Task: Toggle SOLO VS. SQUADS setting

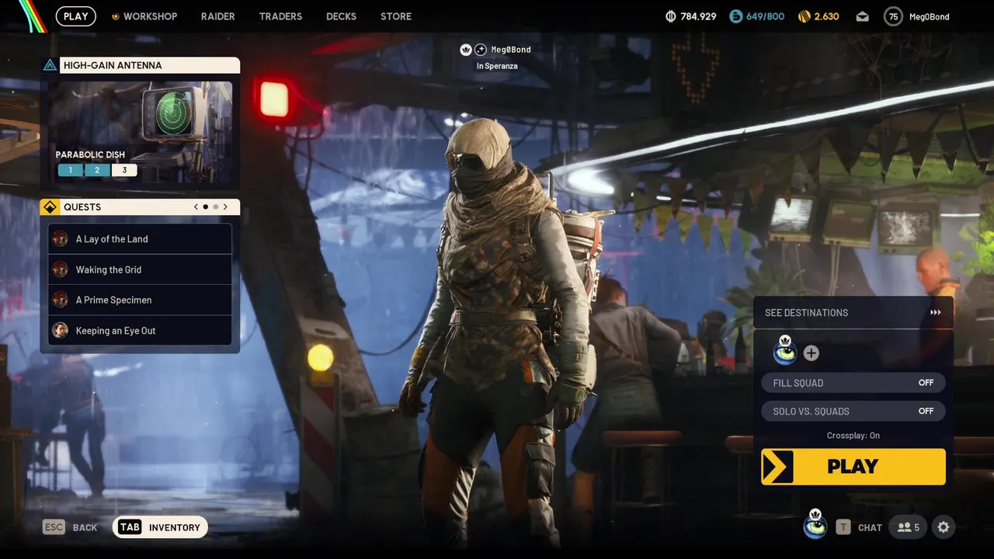Action: (x=853, y=411)
